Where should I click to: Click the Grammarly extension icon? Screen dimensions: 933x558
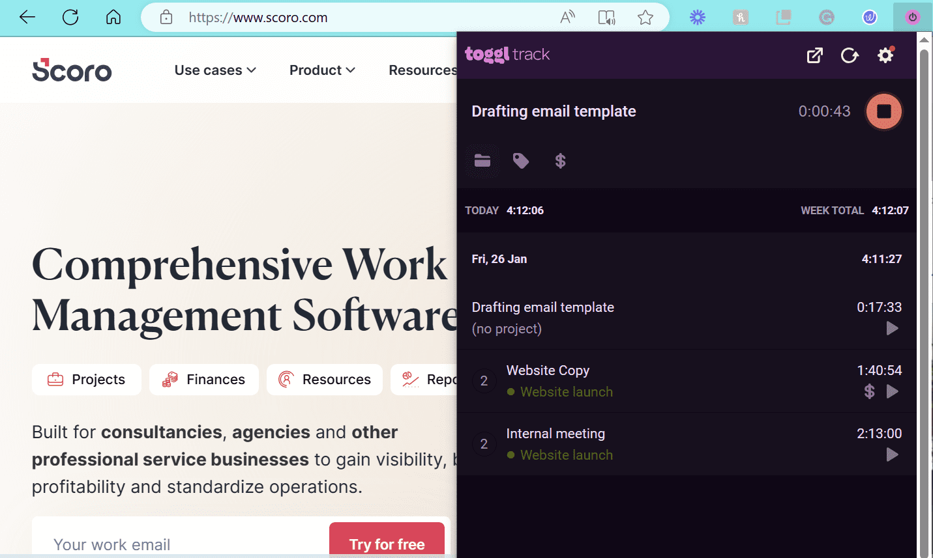pos(827,18)
